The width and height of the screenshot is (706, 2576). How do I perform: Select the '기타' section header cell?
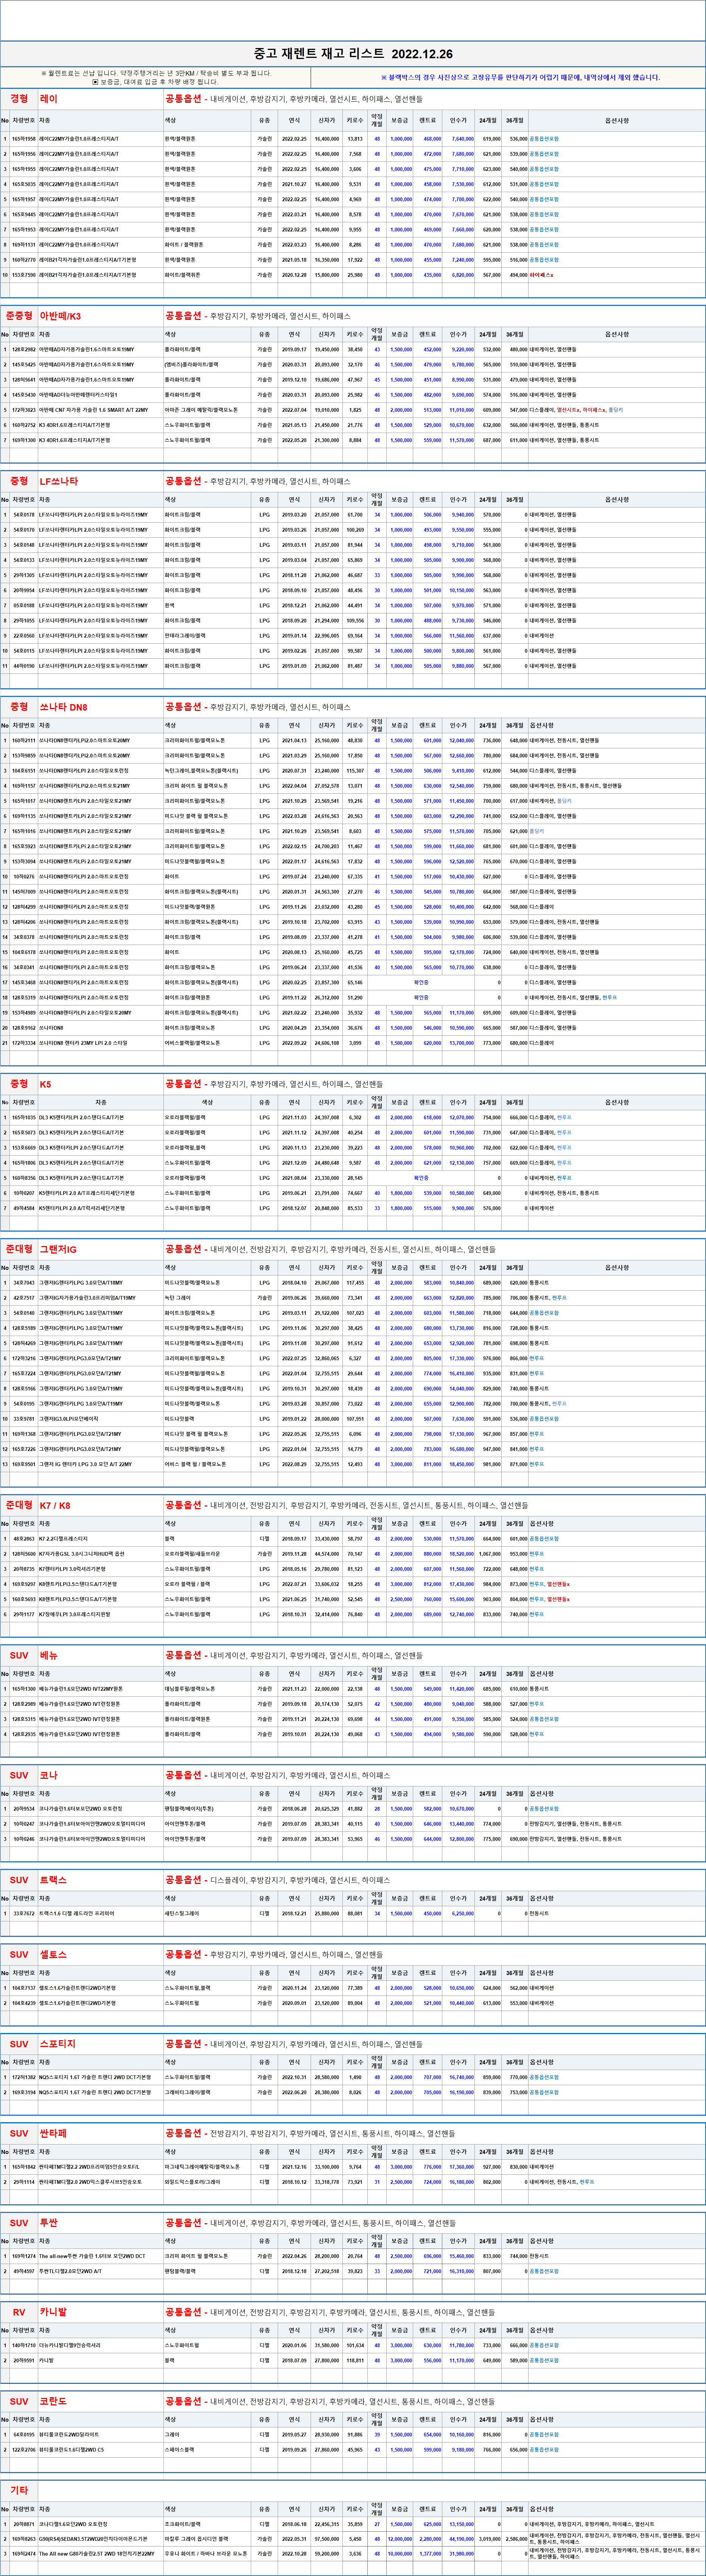click(x=19, y=2490)
